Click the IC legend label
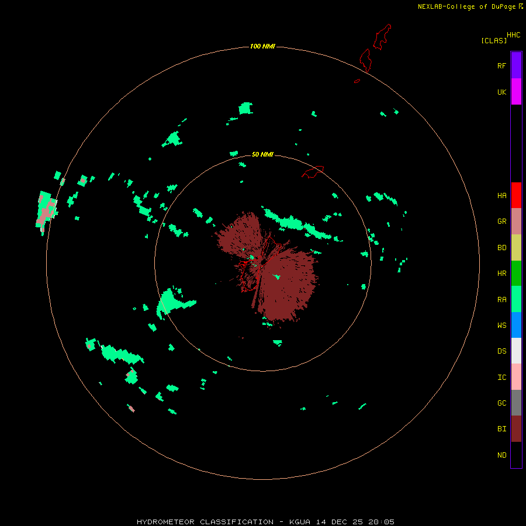This screenshot has width=526, height=526. pyautogui.click(x=501, y=378)
